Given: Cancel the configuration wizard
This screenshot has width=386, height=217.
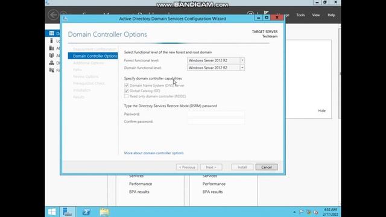Looking at the screenshot, I should click(267, 167).
